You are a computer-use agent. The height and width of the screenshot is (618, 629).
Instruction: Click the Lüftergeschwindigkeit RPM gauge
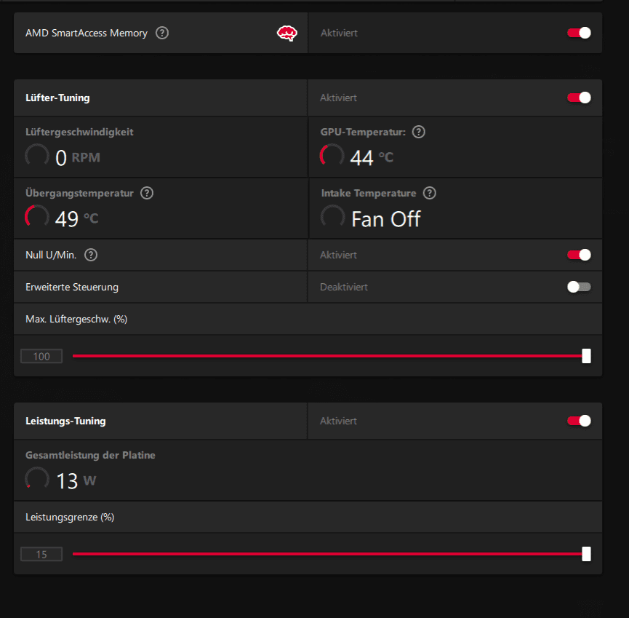[37, 156]
